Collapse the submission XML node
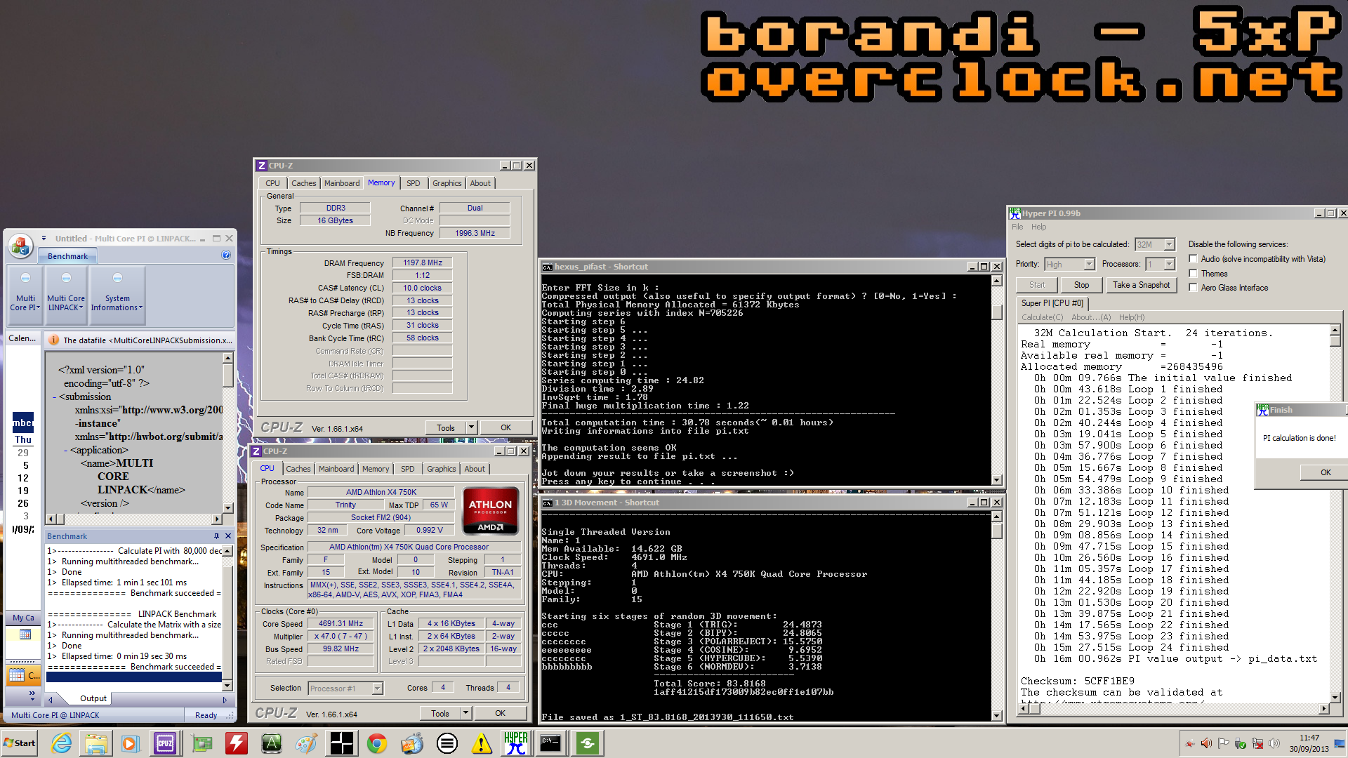The width and height of the screenshot is (1348, 758). point(55,397)
